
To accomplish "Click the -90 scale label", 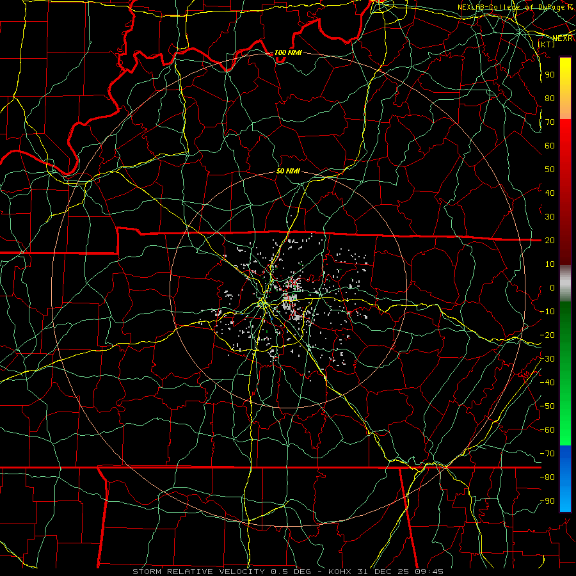I will 547,500.
